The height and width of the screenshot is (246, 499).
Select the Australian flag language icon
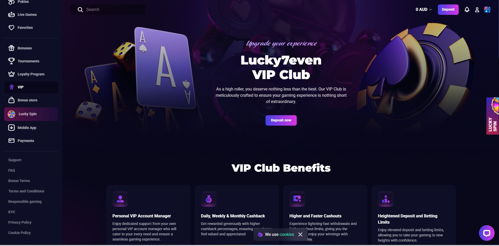[487, 10]
